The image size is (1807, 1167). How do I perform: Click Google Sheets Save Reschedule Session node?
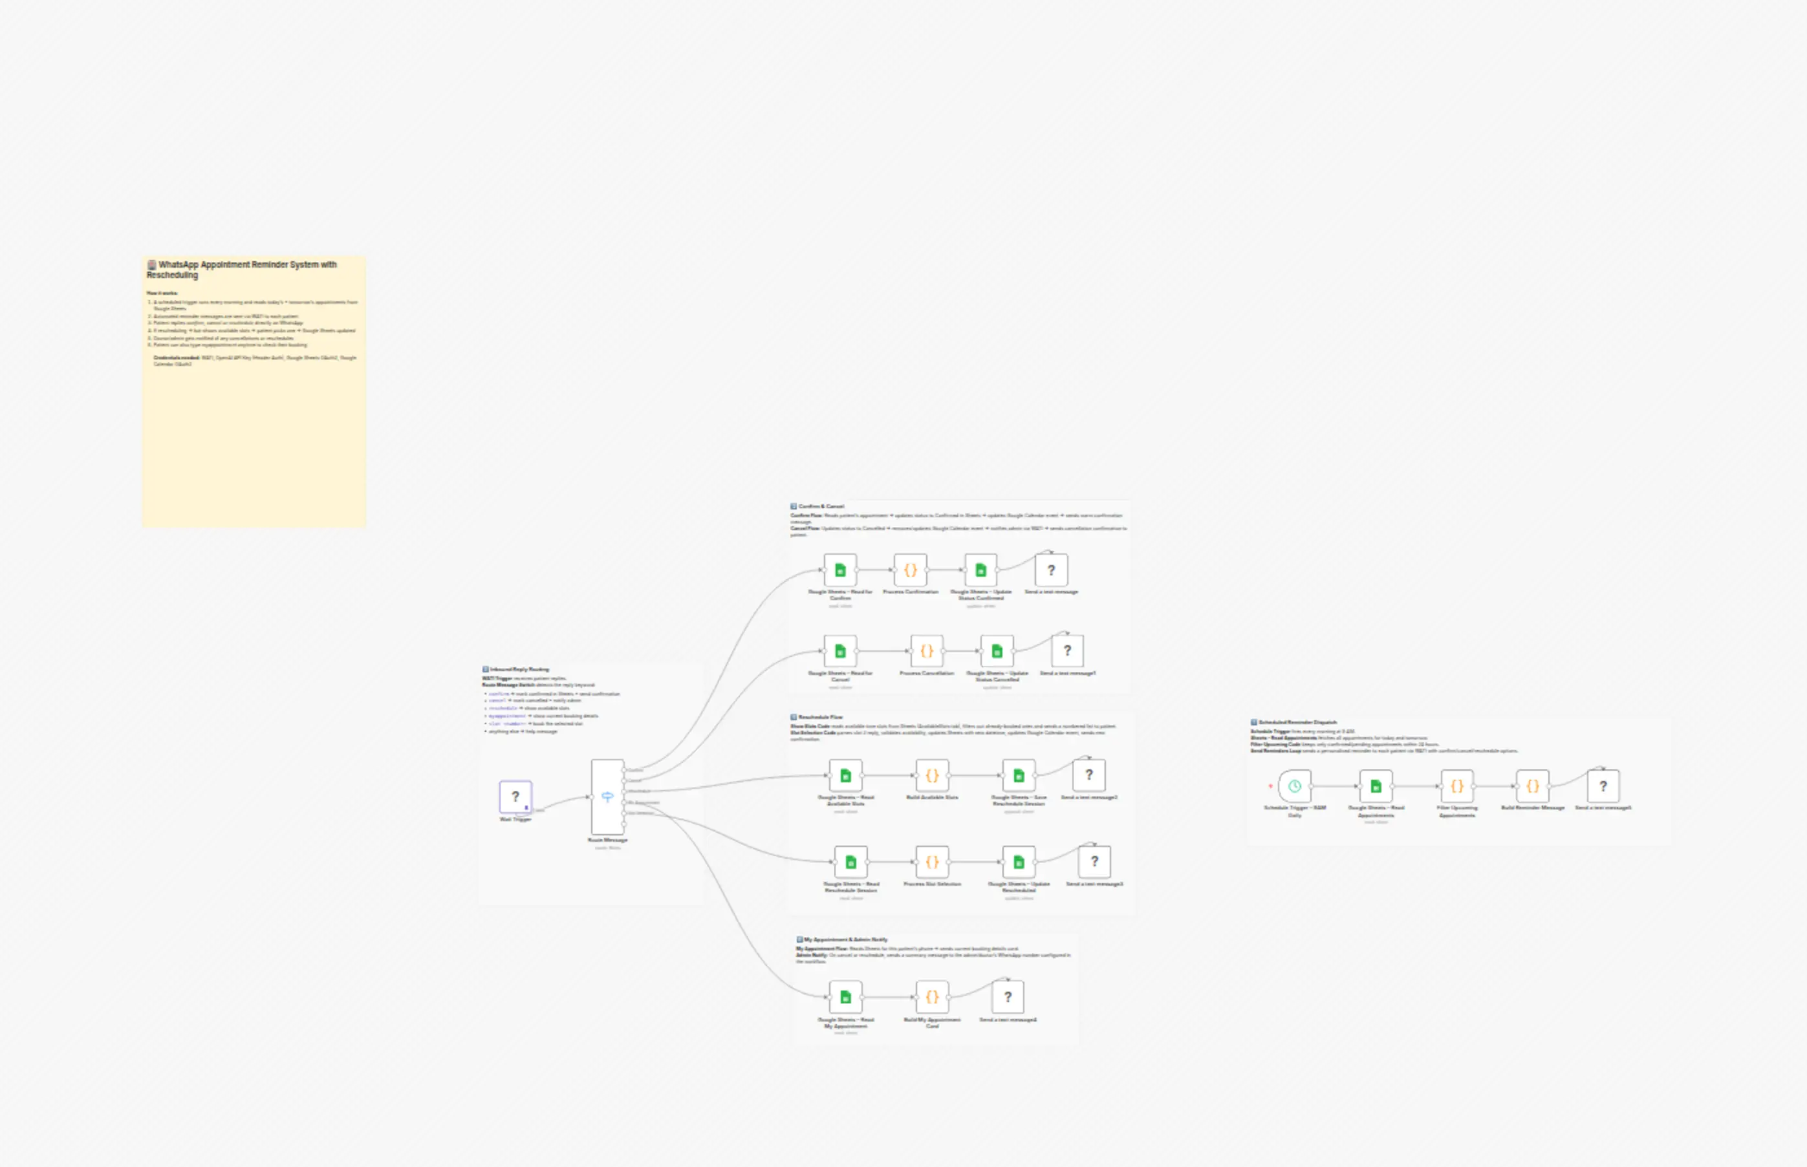click(x=1019, y=775)
